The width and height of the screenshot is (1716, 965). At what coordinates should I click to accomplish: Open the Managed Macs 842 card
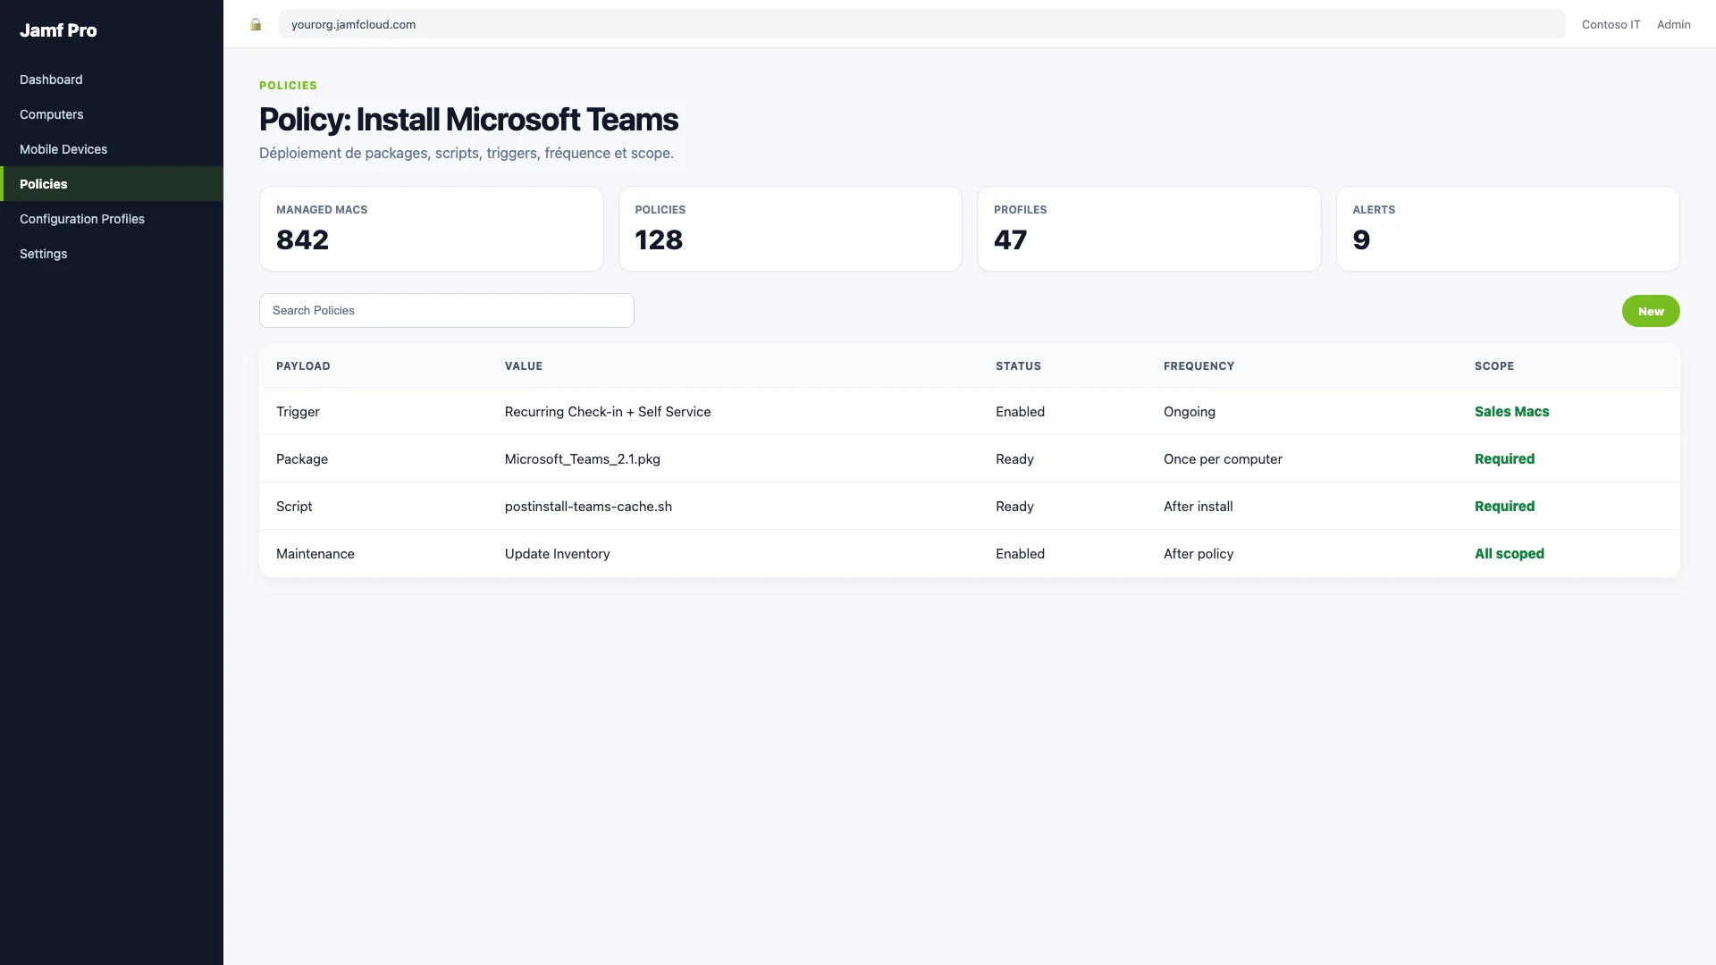(x=432, y=229)
